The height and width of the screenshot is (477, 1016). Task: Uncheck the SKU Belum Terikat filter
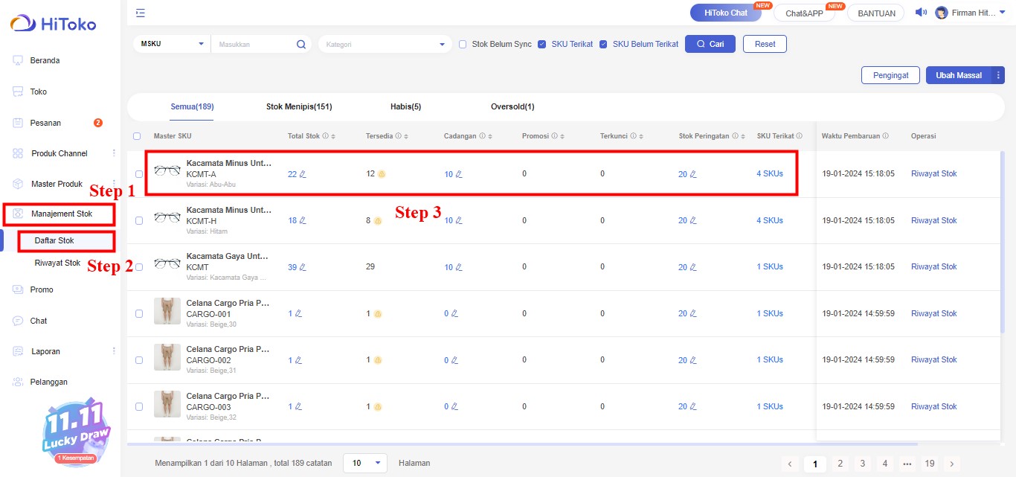603,45
